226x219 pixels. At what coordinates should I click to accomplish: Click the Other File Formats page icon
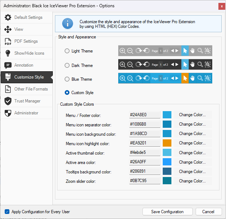pos(8,89)
